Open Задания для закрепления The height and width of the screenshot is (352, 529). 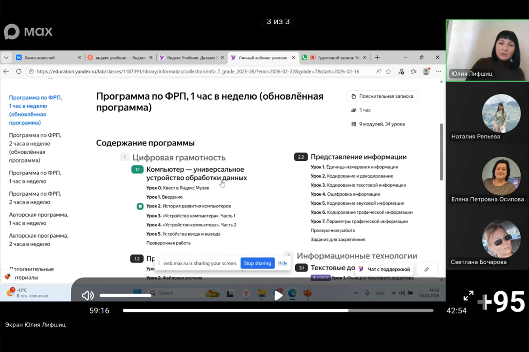(338, 240)
